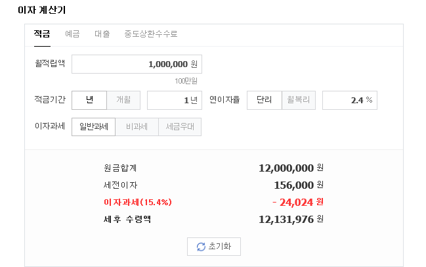The height and width of the screenshot is (267, 426).
Task: Click the 적금기간 number field showing 1년
Action: 174,100
